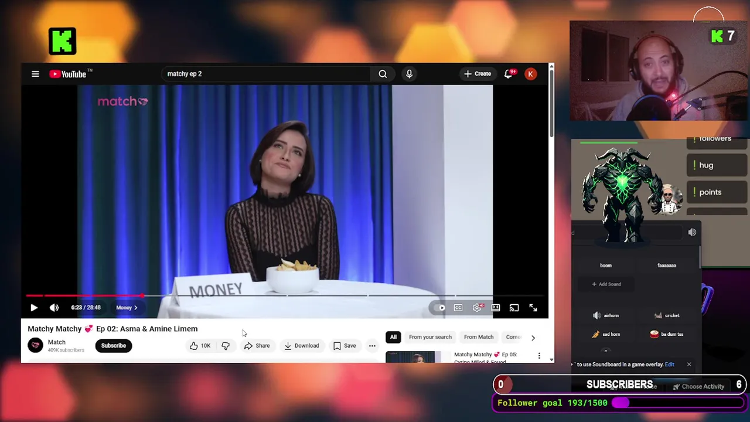Select the partially shown 'Come...' chip
The image size is (750, 422).
[513, 337]
